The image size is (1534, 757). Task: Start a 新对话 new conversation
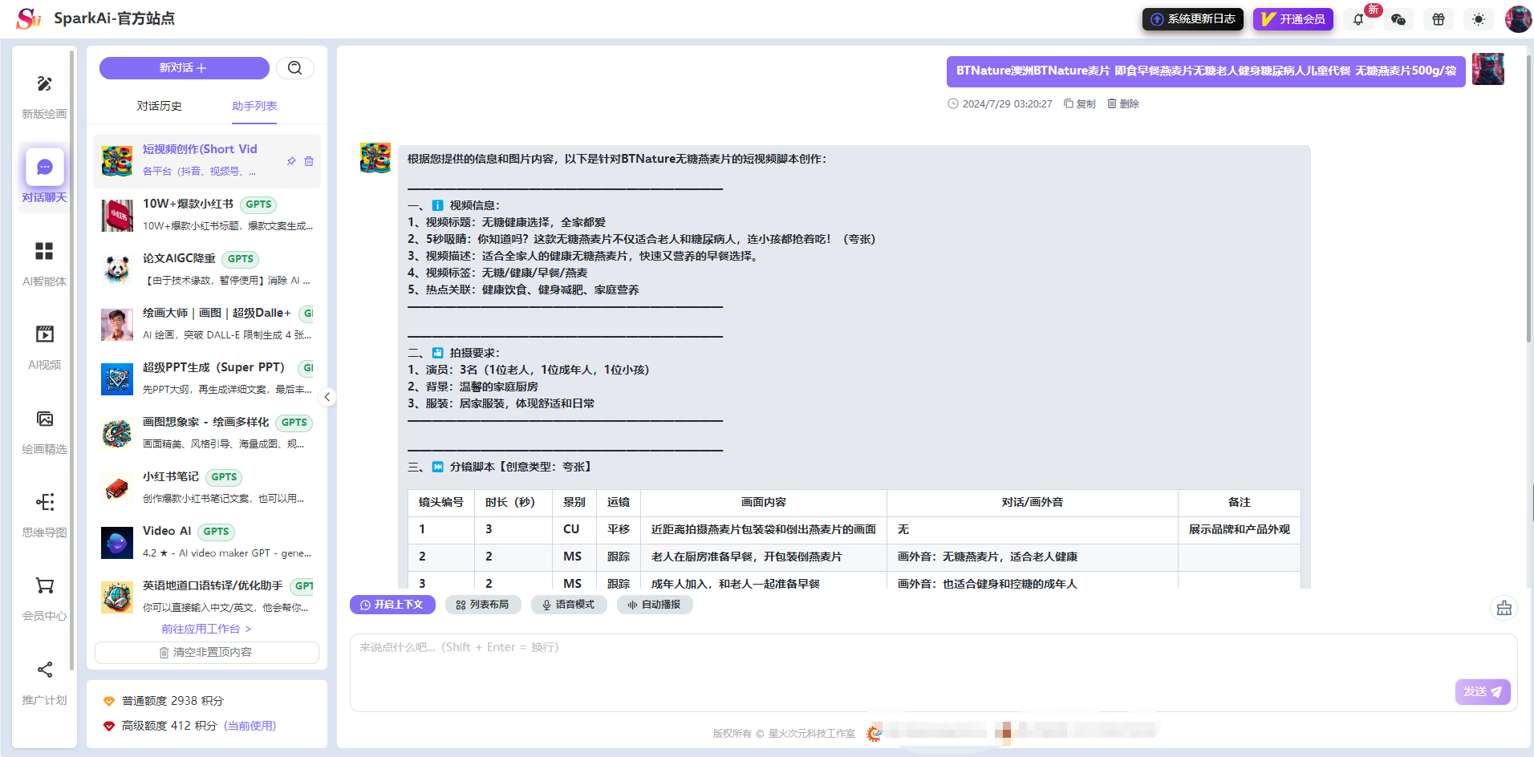click(184, 68)
